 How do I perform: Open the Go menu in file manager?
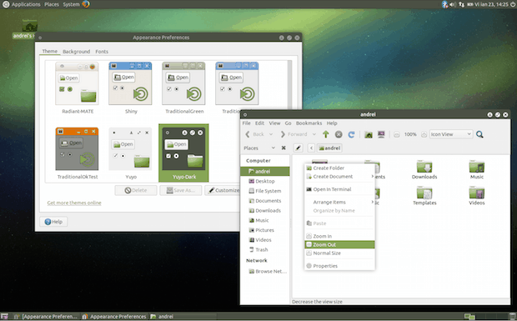[x=288, y=123]
